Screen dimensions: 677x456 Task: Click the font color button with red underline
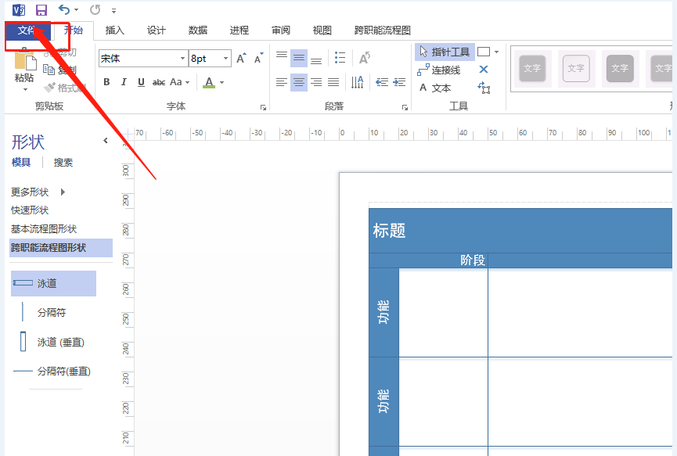[208, 82]
